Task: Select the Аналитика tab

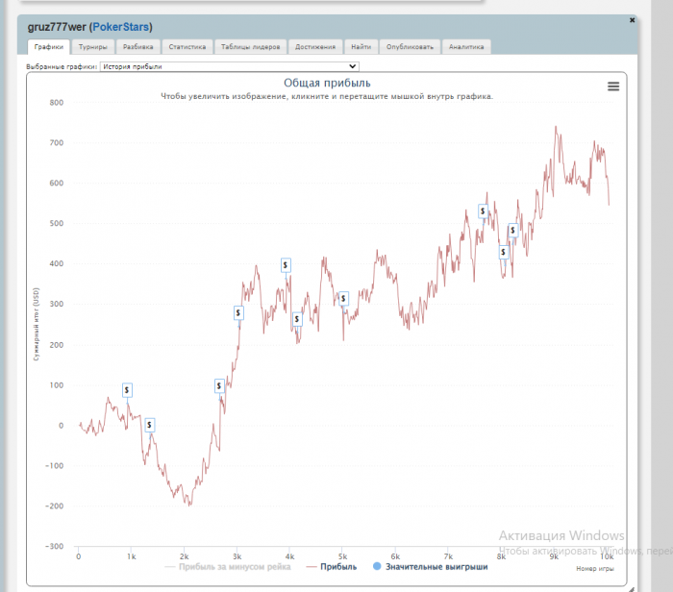Action: (x=466, y=47)
